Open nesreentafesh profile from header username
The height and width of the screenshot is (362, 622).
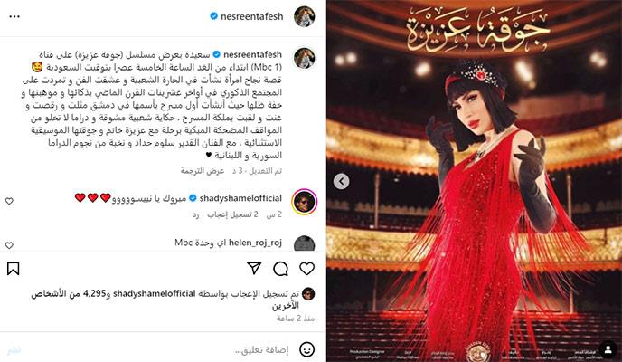(x=252, y=16)
